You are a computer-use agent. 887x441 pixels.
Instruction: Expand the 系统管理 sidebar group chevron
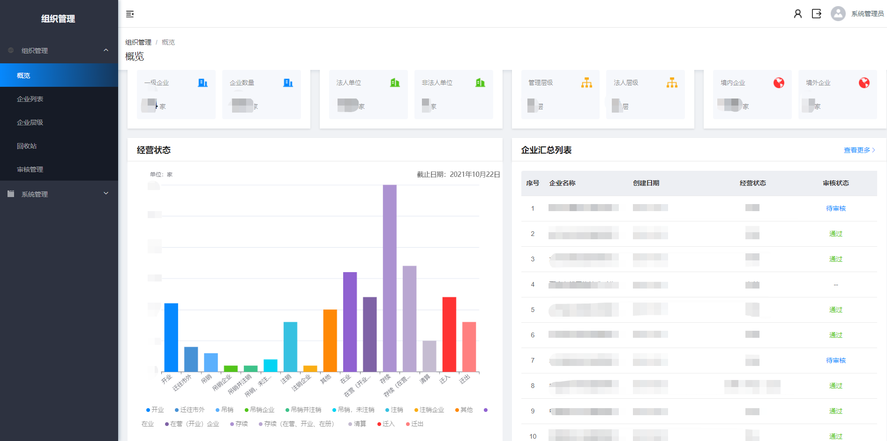[106, 193]
